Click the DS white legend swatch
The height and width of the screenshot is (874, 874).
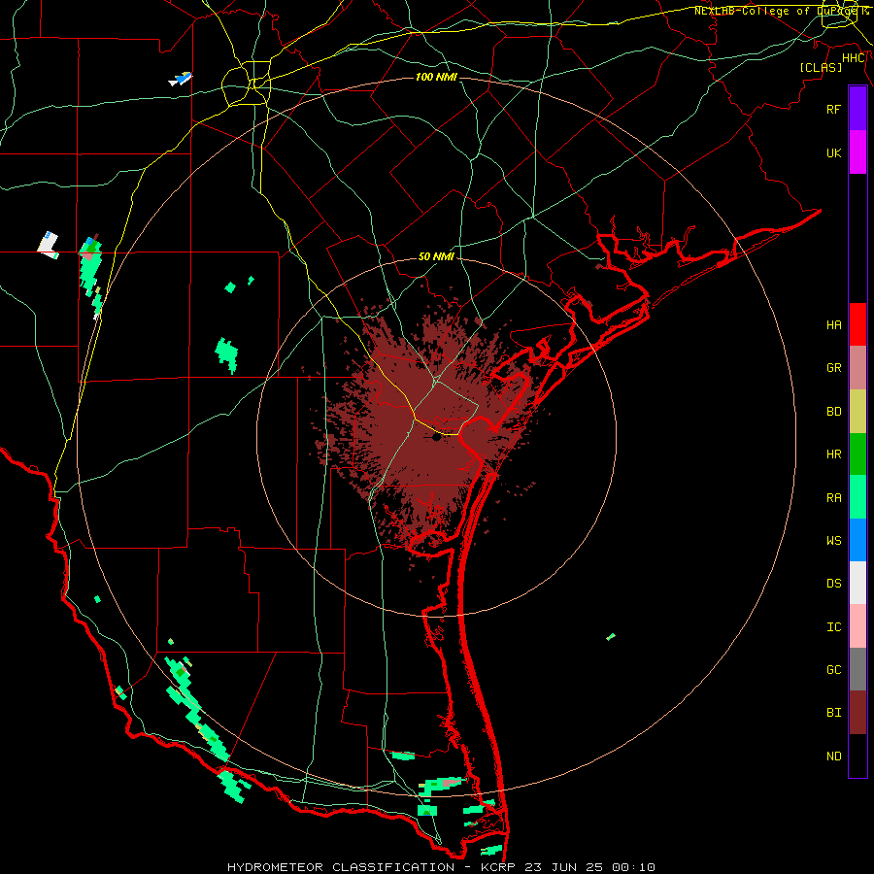[x=857, y=583]
